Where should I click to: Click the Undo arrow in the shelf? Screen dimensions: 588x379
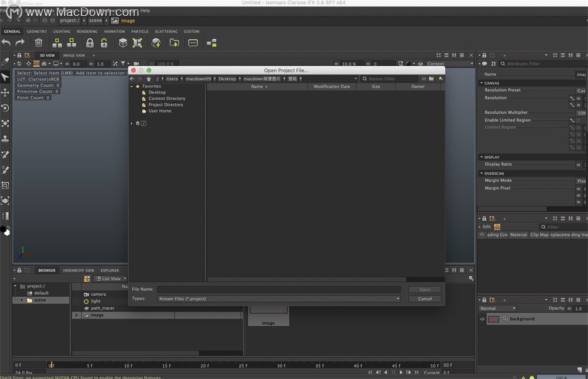[6, 43]
